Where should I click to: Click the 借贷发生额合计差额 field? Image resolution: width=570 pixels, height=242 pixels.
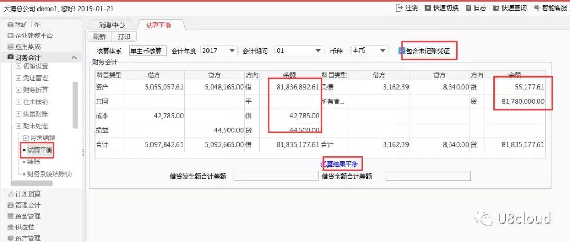point(276,176)
